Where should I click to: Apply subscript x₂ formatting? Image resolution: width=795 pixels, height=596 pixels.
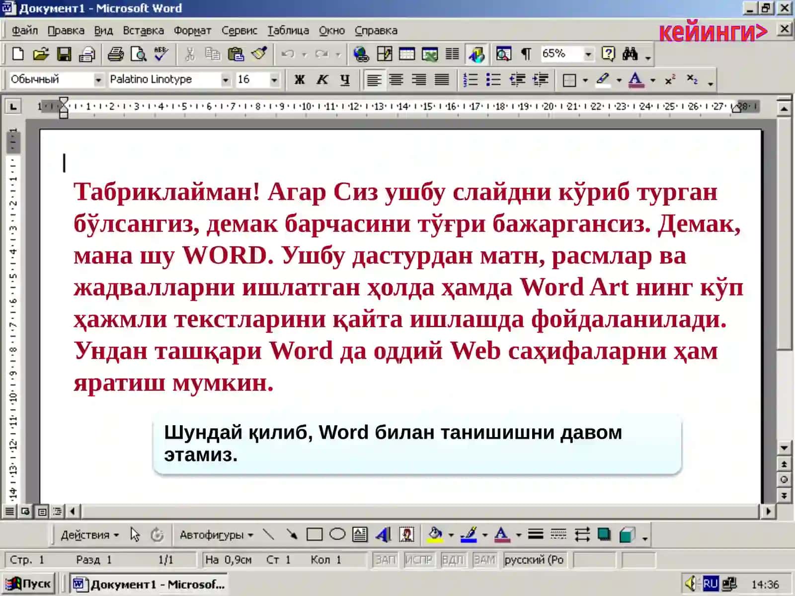point(692,79)
